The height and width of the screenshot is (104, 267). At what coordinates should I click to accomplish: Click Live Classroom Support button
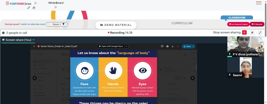coord(238,24)
